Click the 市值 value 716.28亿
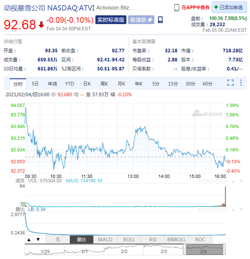Image resolution: width=250 pixels, height=259 pixels. (233, 51)
